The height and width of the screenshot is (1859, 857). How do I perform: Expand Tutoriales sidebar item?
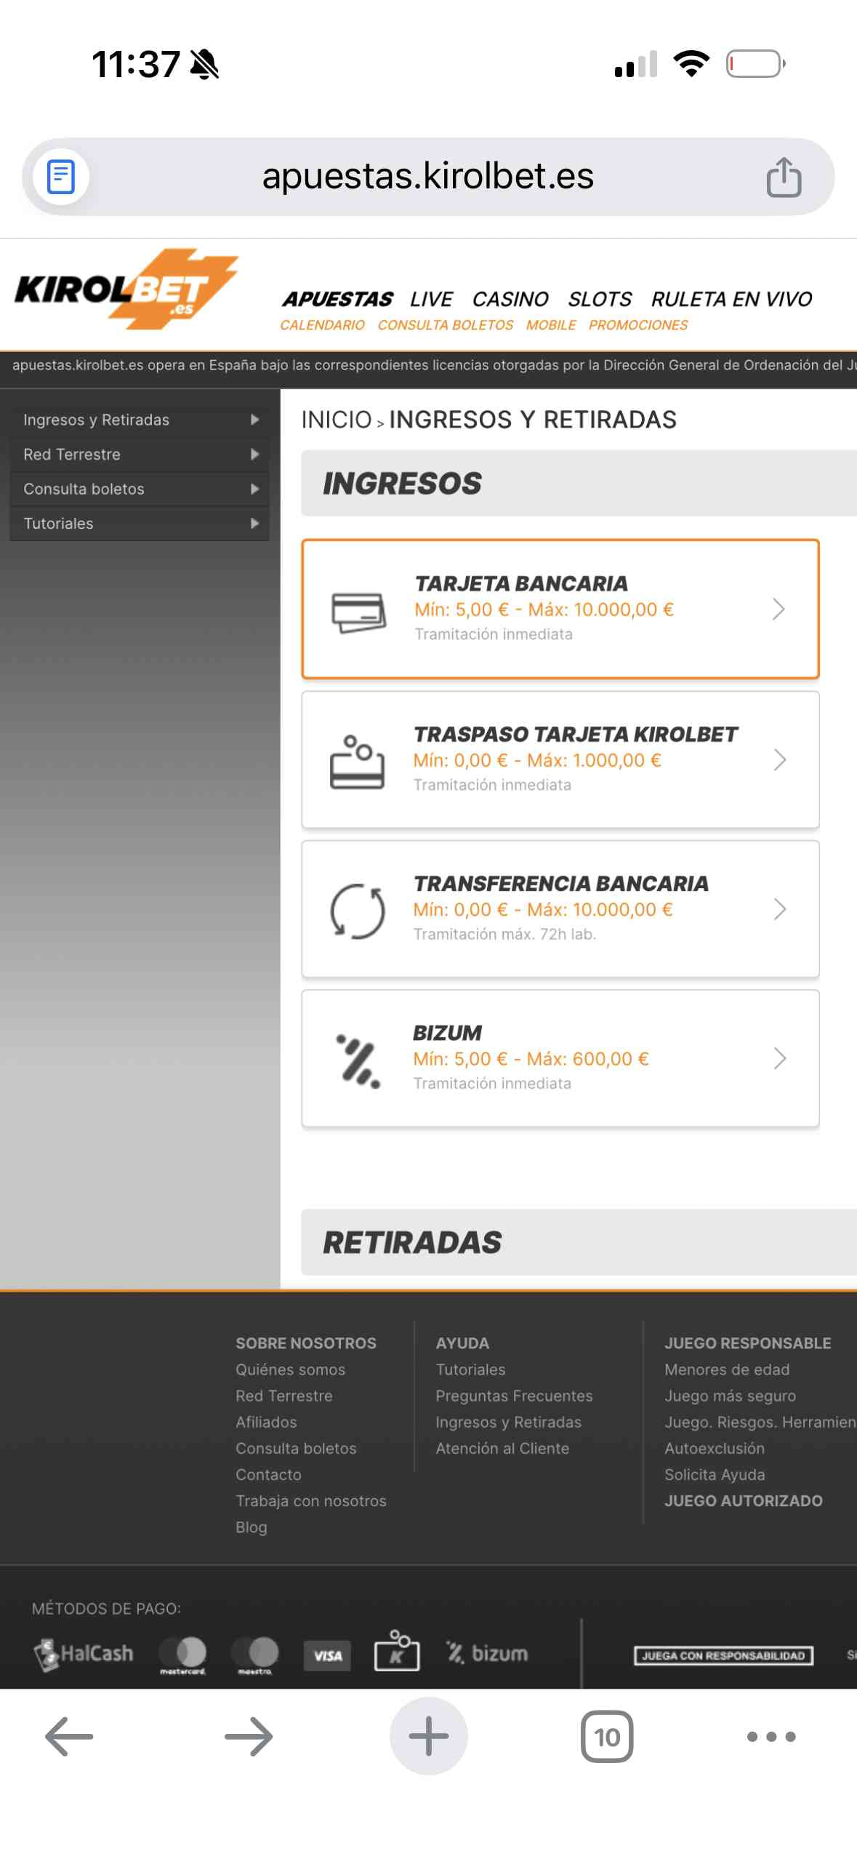140,524
